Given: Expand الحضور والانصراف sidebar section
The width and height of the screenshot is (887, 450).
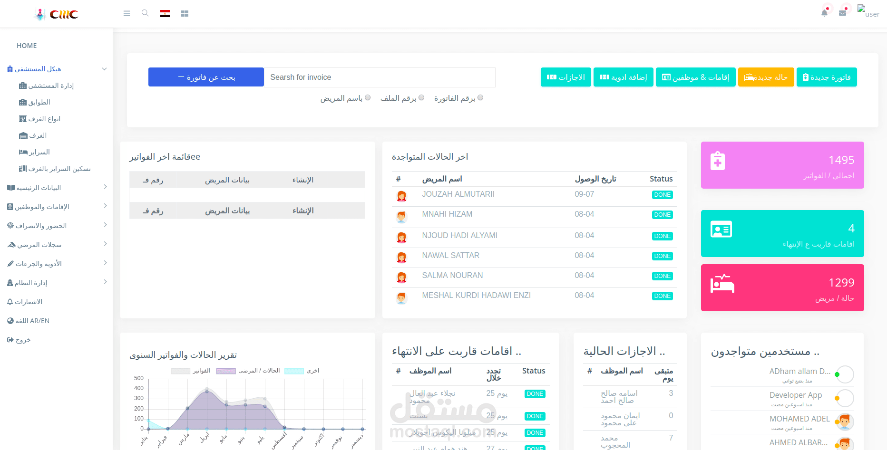Looking at the screenshot, I should click(x=57, y=226).
